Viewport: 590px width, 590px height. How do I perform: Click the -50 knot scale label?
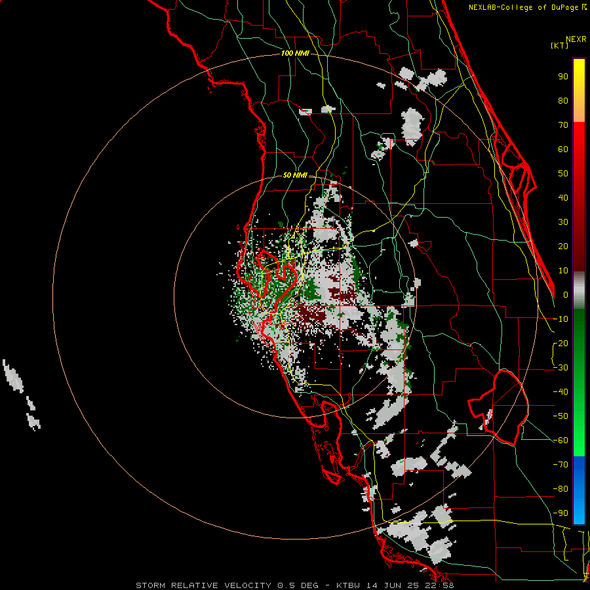(x=560, y=416)
